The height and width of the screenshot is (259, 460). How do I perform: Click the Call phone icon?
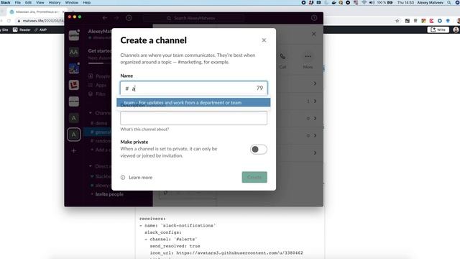[x=282, y=56]
